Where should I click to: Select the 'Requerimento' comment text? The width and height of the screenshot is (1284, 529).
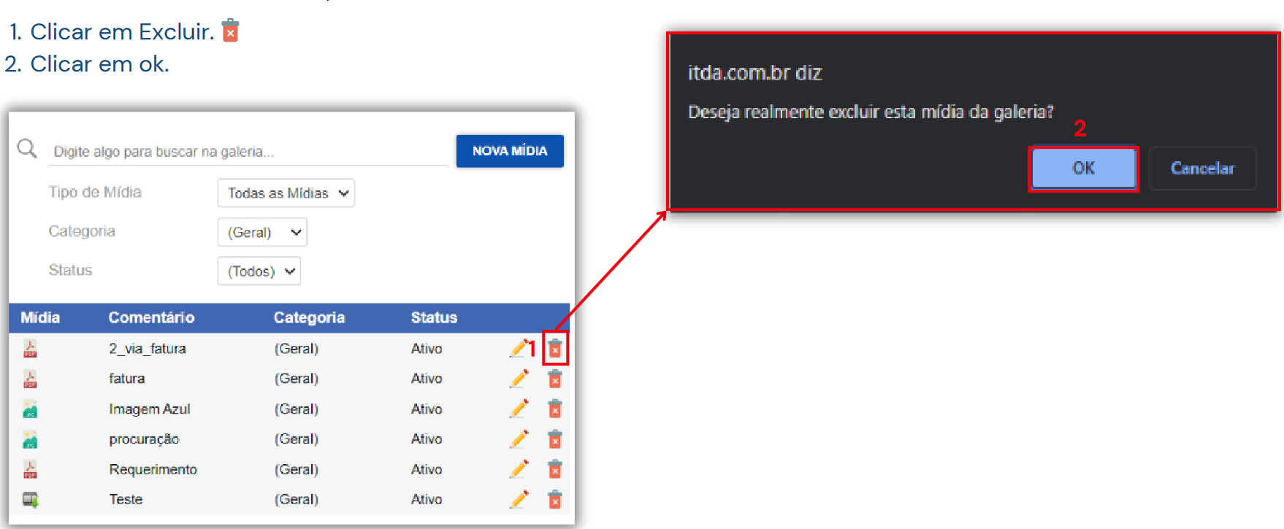tap(153, 469)
